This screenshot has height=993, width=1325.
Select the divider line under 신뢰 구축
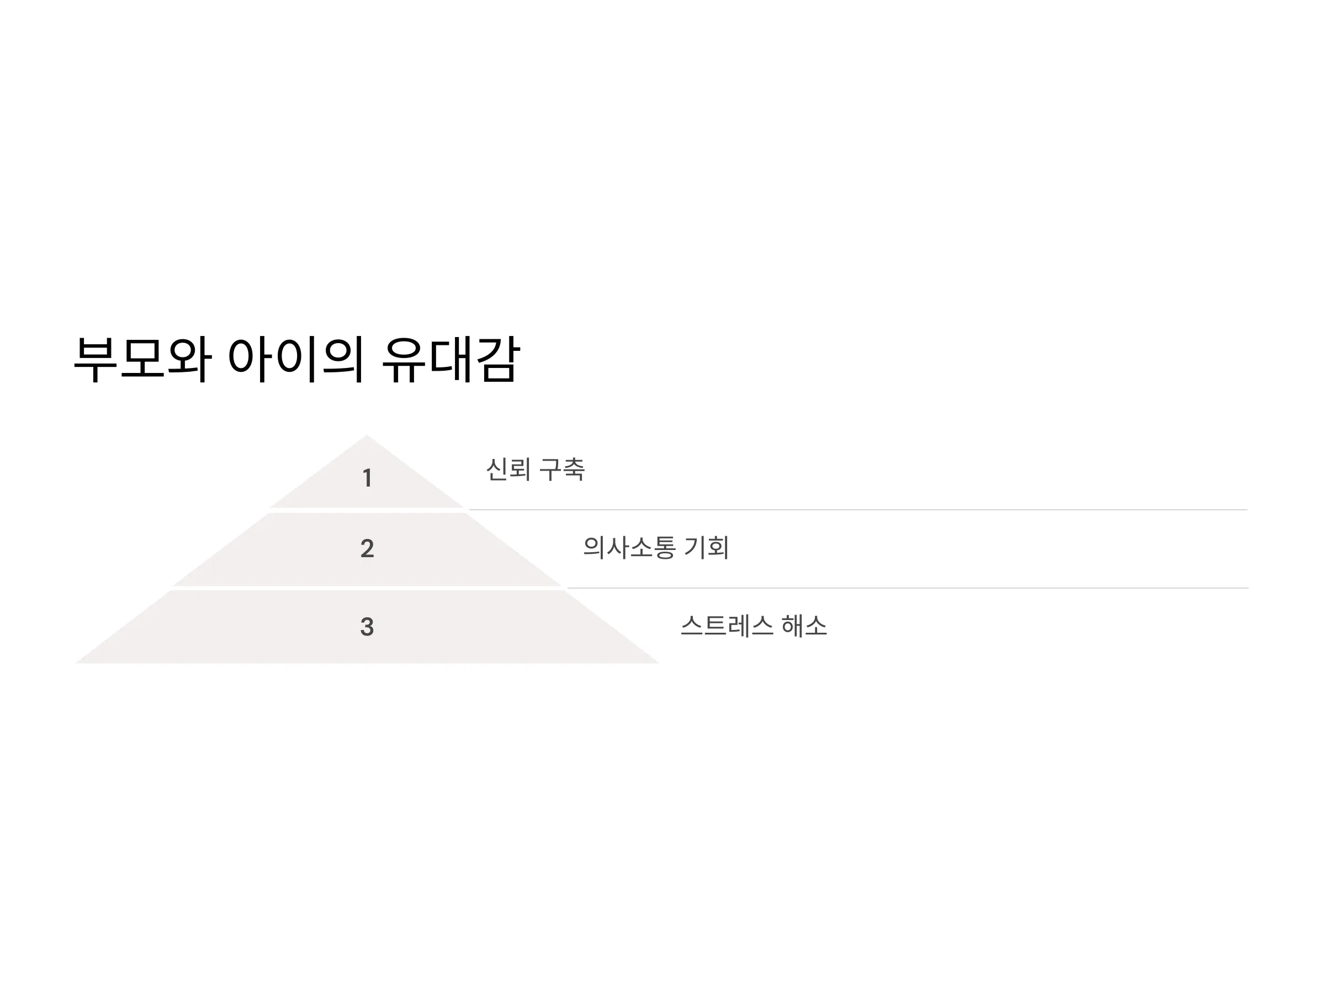pyautogui.click(x=858, y=510)
